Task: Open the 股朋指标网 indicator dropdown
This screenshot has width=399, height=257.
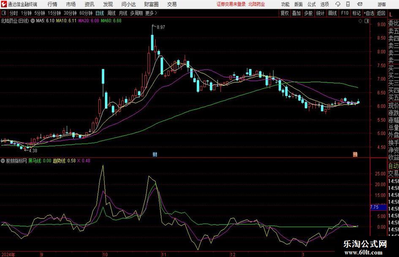Action: click(3, 161)
